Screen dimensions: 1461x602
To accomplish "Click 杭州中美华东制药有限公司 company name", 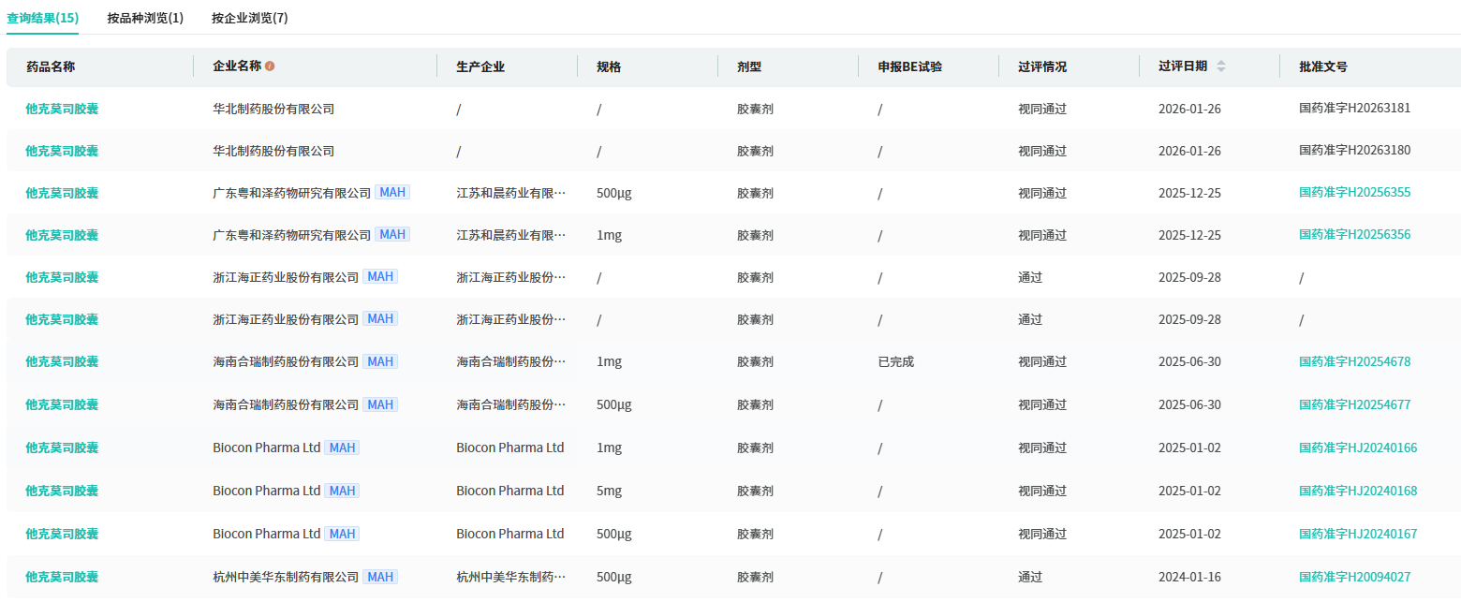I will (286, 577).
